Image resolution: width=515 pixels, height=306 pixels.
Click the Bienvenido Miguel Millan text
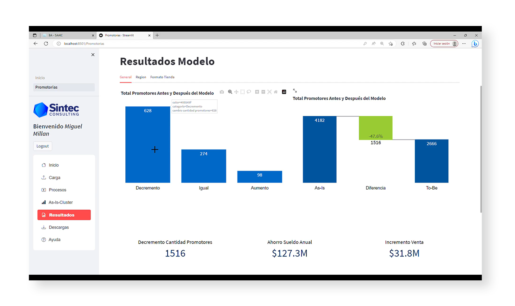tap(58, 130)
